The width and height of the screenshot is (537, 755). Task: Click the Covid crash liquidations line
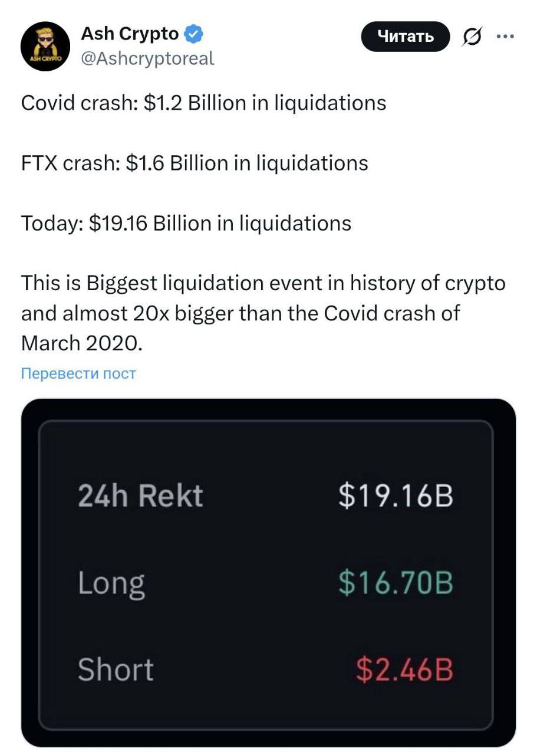[203, 103]
